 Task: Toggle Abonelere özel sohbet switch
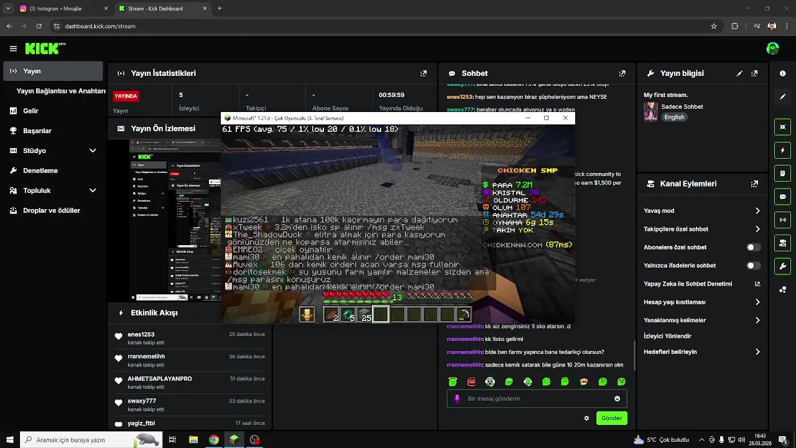tap(753, 248)
